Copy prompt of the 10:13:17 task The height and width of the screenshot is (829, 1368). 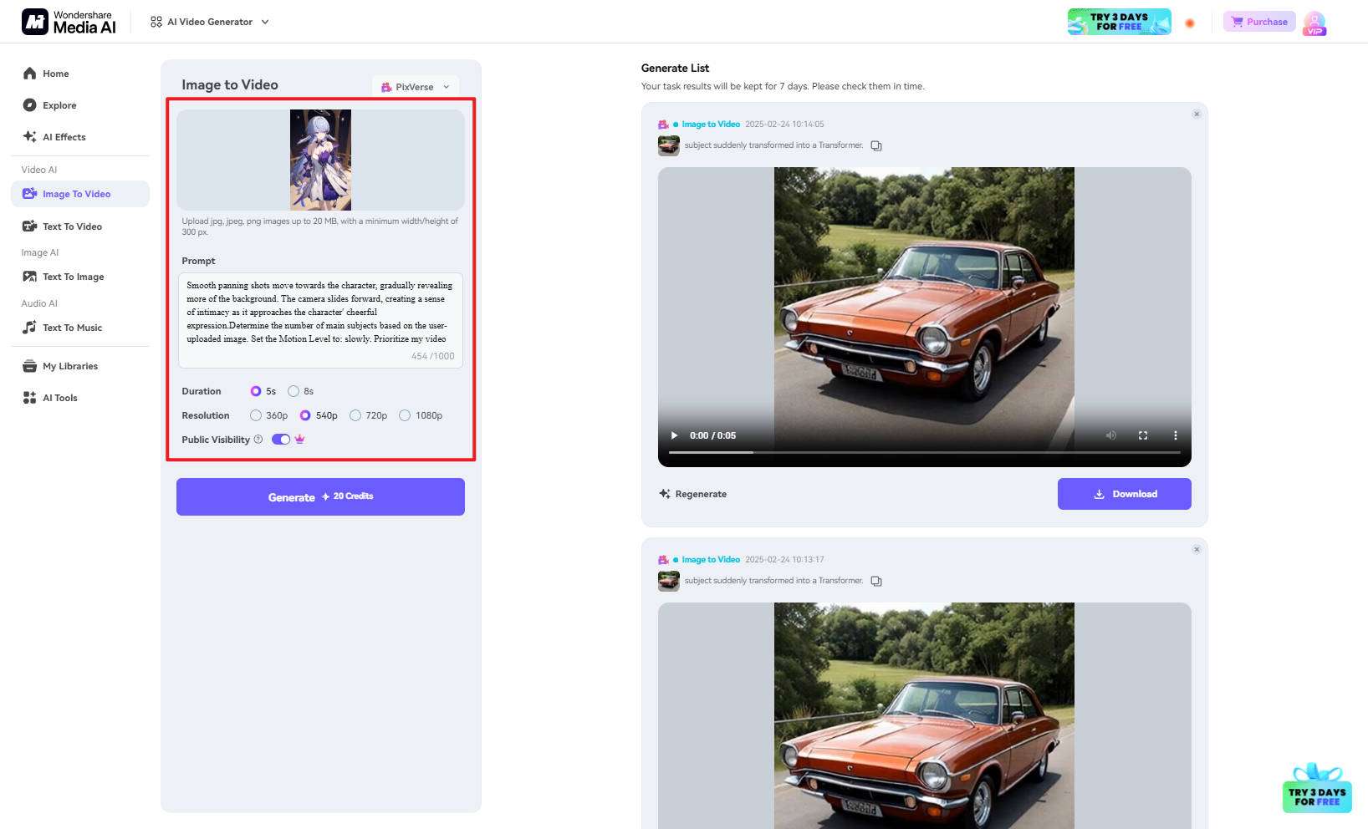pos(876,581)
